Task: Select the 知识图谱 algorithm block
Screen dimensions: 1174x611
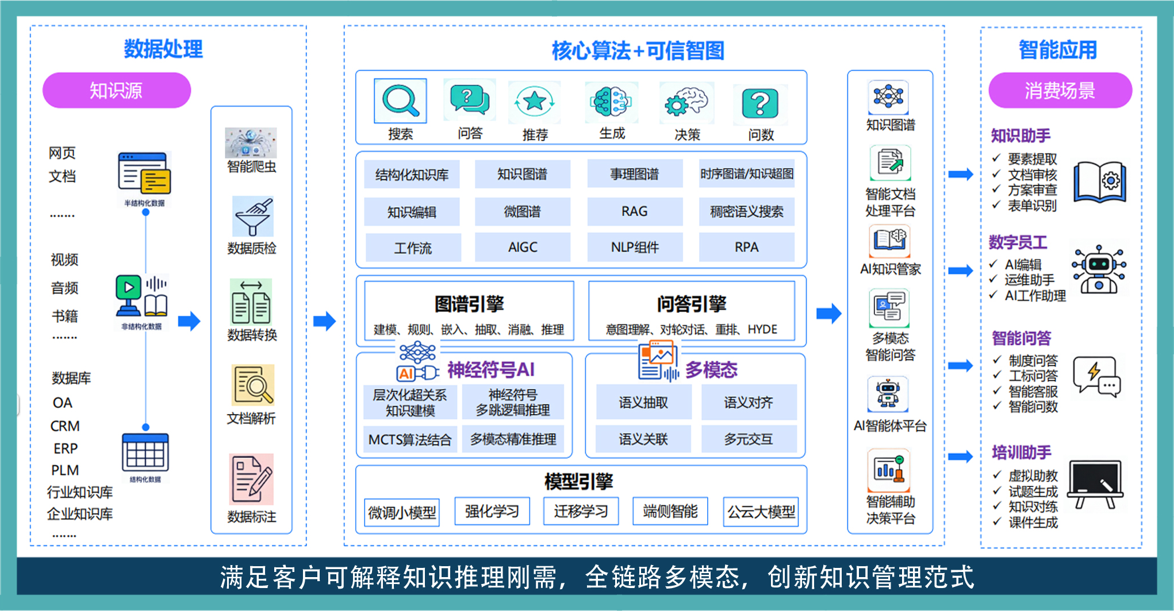Action: [522, 174]
